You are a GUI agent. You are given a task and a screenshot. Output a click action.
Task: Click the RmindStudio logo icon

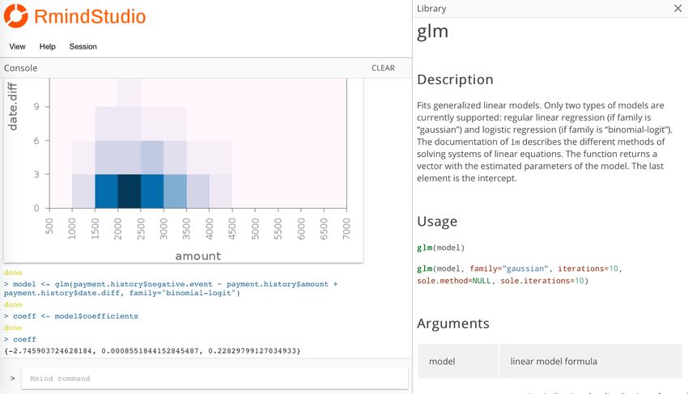click(16, 16)
